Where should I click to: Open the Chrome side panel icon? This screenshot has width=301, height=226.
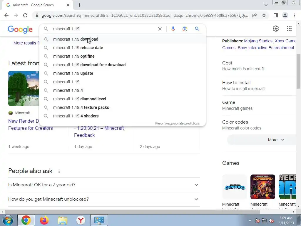coord(276,15)
